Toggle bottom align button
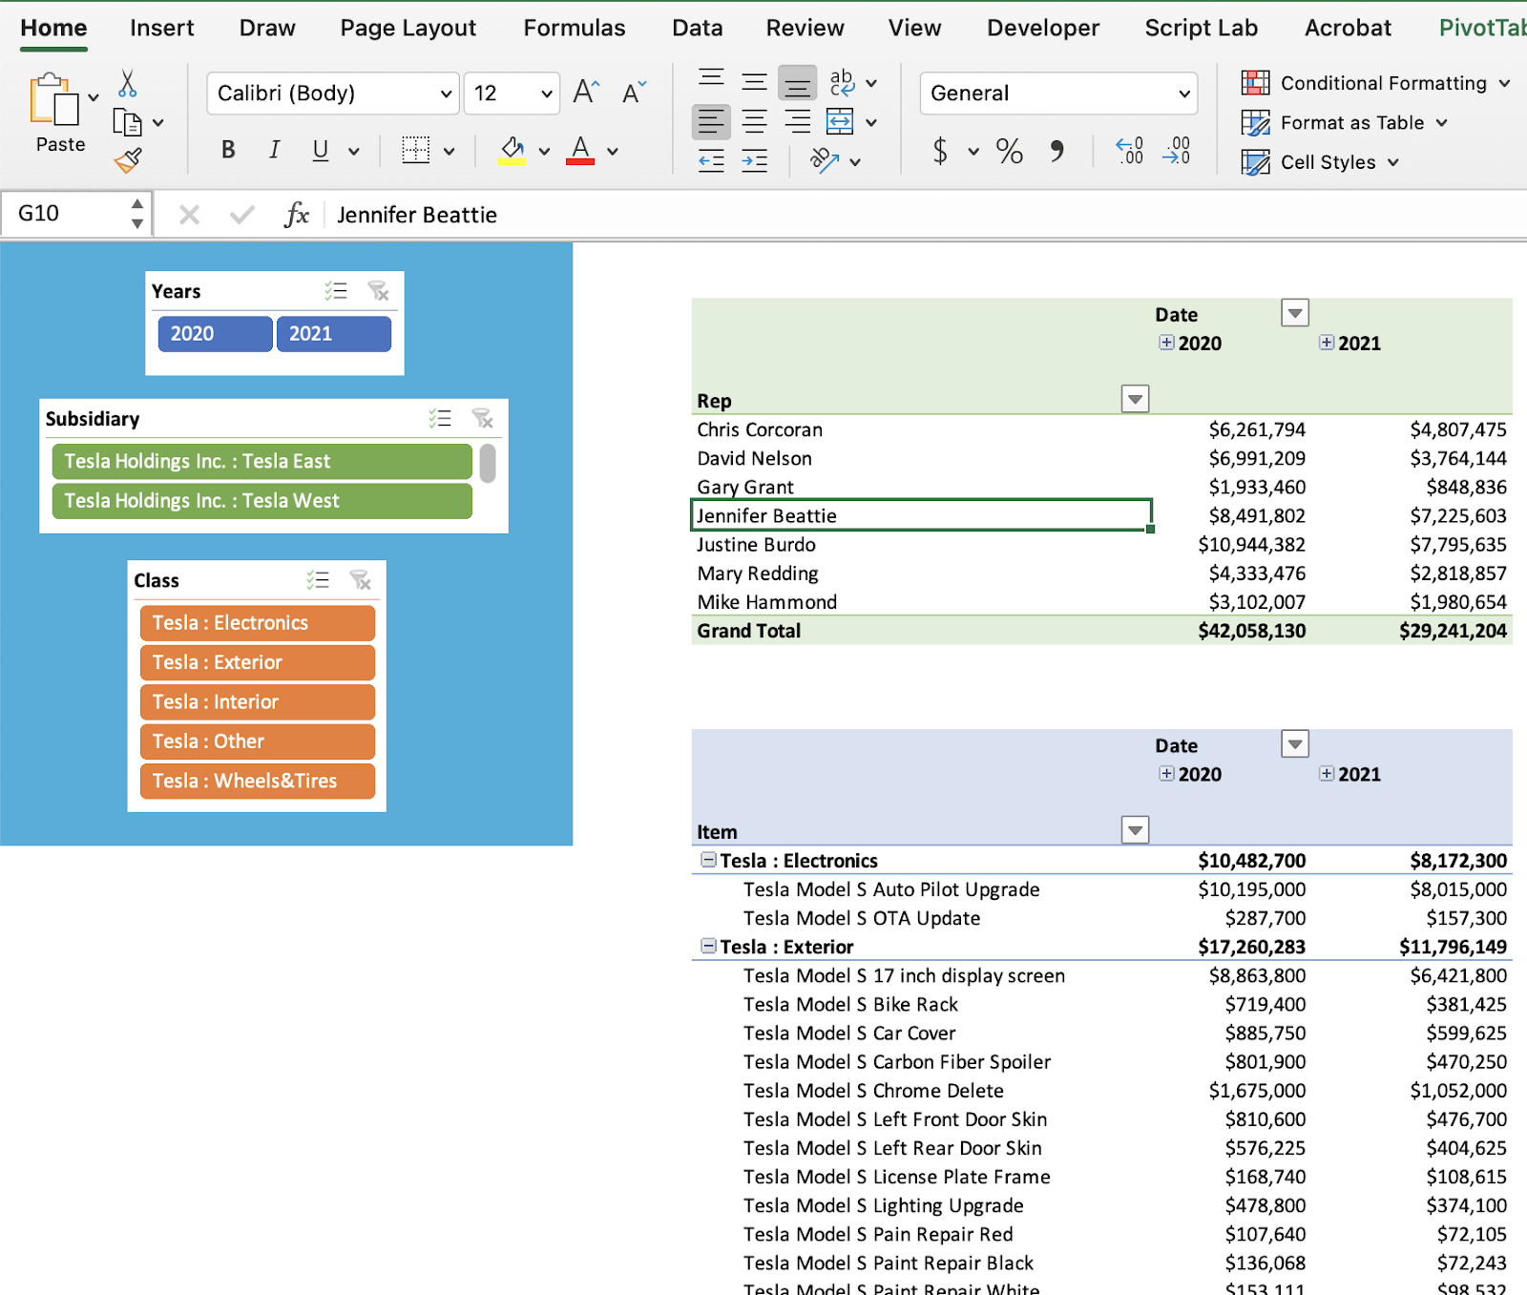1527x1295 pixels. click(x=797, y=83)
